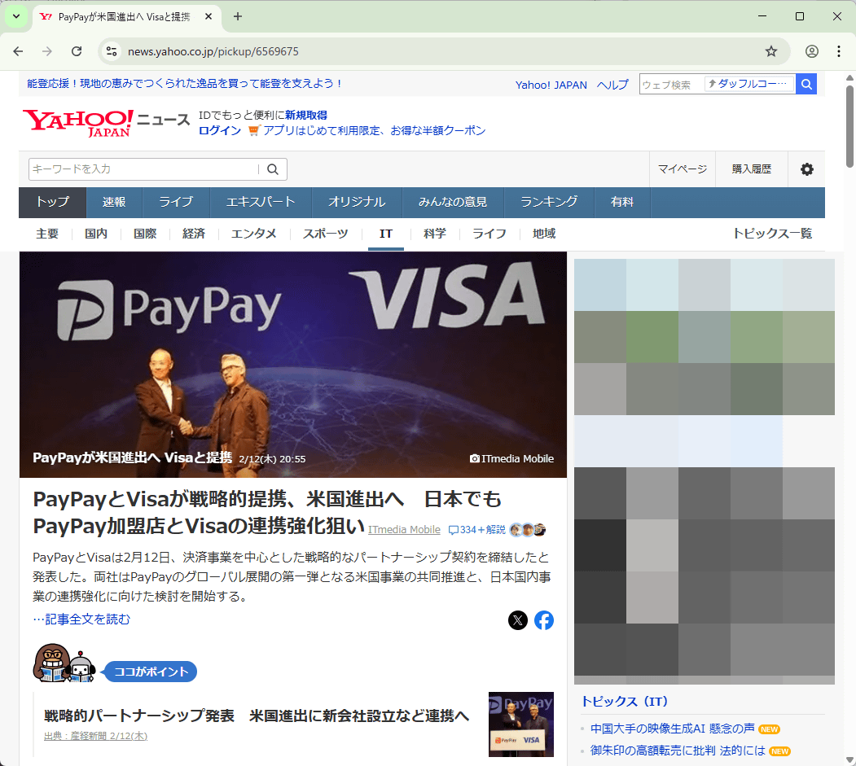This screenshot has width=856, height=766.
Task: Open settings gear icon on news header
Action: click(807, 169)
